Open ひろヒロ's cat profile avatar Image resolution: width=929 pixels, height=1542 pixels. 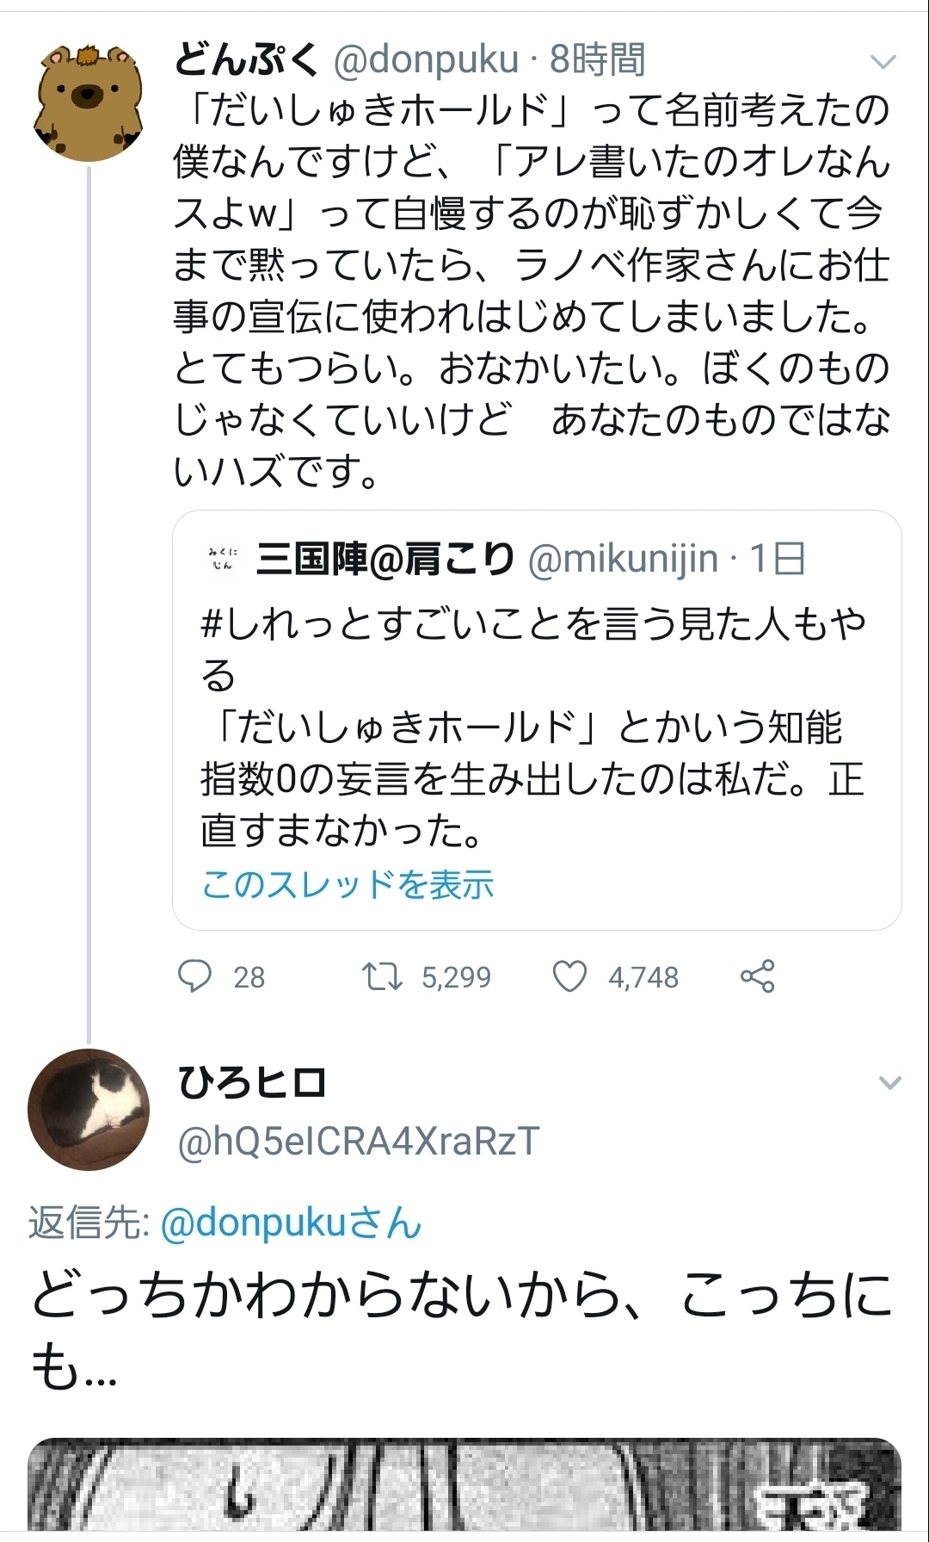88,1109
